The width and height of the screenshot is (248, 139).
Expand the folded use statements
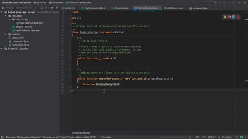(x=79, y=18)
